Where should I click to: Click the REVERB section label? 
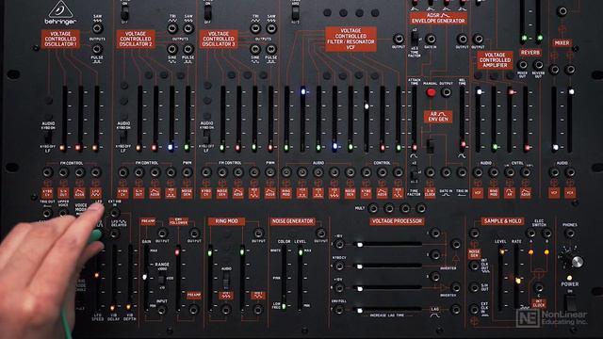coord(530,53)
